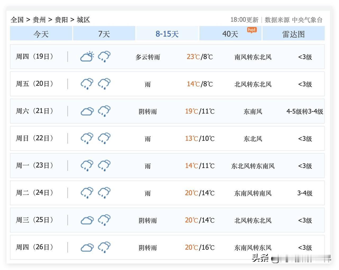Image resolution: width=339 pixels, height=270 pixels.
Task: Click the daytime overcast icon for 周三（25日）
Action: (x=87, y=220)
